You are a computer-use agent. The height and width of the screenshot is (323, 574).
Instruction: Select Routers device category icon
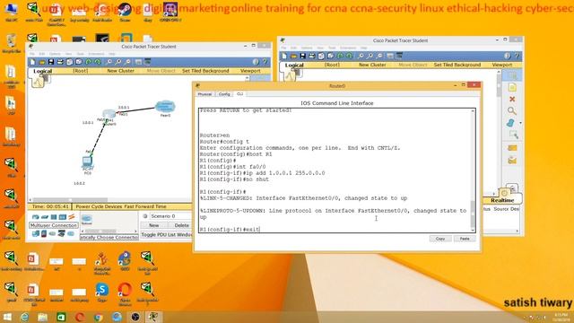pos(36,217)
